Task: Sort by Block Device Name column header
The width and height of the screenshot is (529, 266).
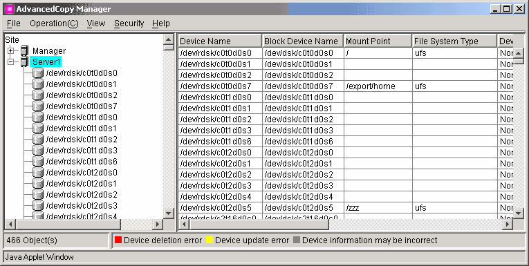Action: coord(303,41)
